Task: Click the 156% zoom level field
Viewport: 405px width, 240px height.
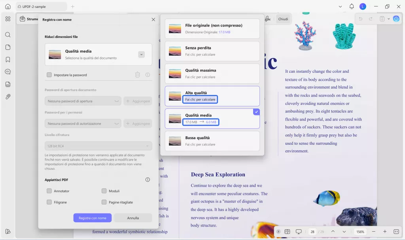Action: 360,231
